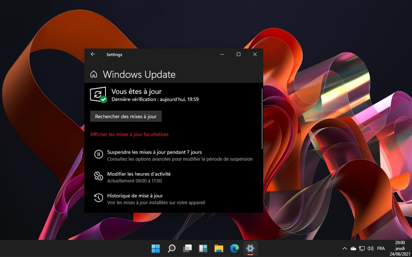Open Afficher les mises à jour facultatives link
412x257 pixels.
click(129, 134)
